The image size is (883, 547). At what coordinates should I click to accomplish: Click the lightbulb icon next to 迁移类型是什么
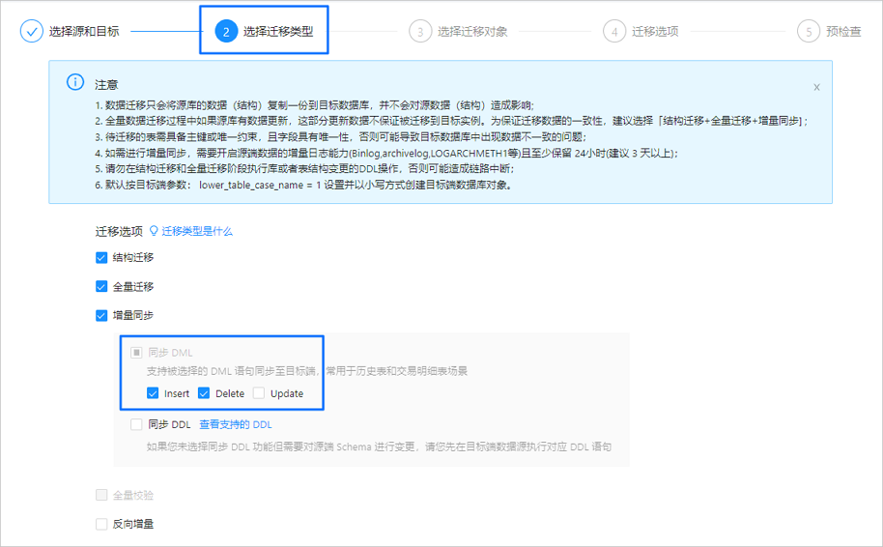tap(154, 231)
